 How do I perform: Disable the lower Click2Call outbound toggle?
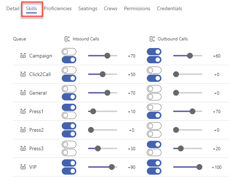[154, 78]
